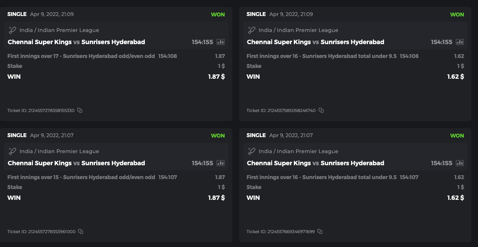
Task: Click WON status on over 17 bet
Action: [x=218, y=14]
